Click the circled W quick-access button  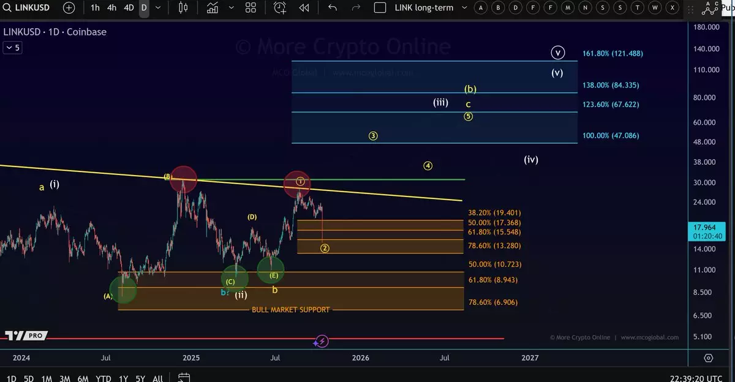655,8
